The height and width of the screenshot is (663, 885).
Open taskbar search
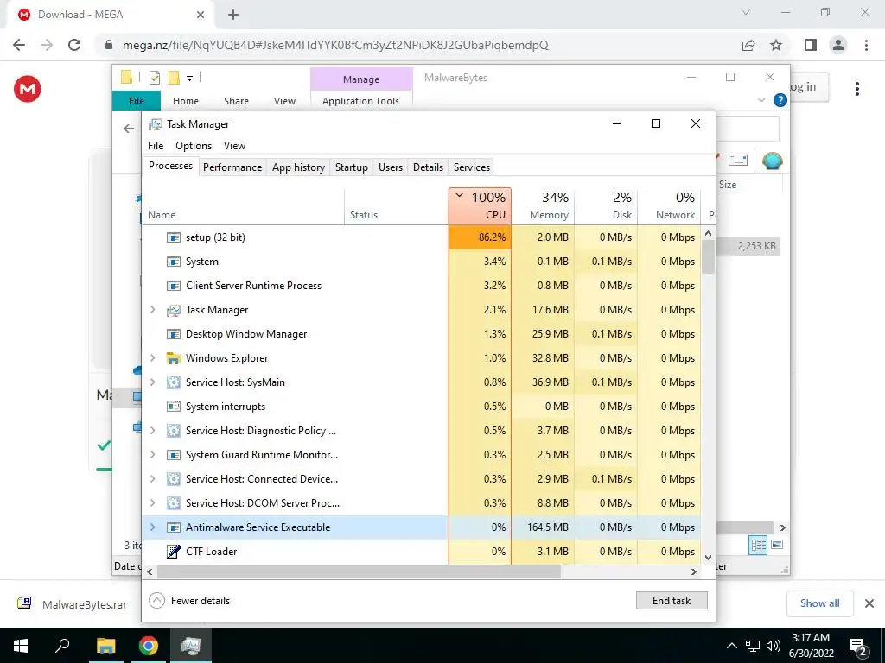62,646
